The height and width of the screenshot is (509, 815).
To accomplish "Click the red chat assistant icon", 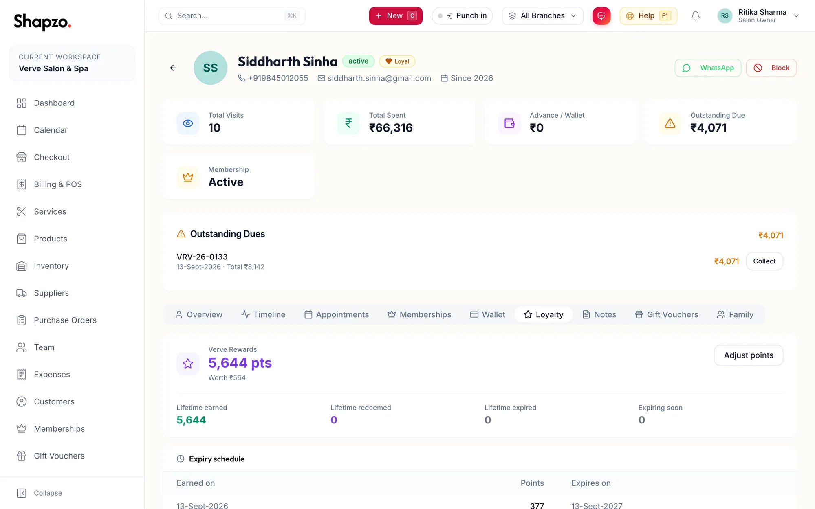I will click(601, 16).
